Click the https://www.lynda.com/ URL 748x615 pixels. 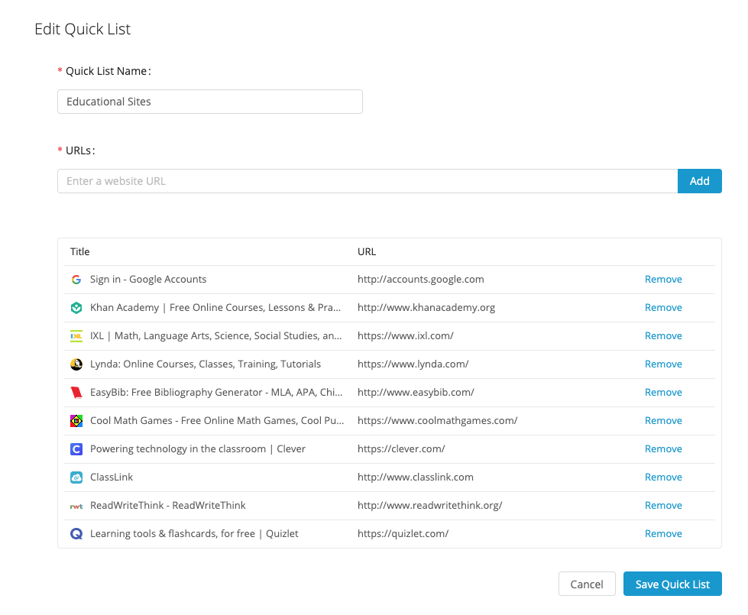pyautogui.click(x=413, y=364)
